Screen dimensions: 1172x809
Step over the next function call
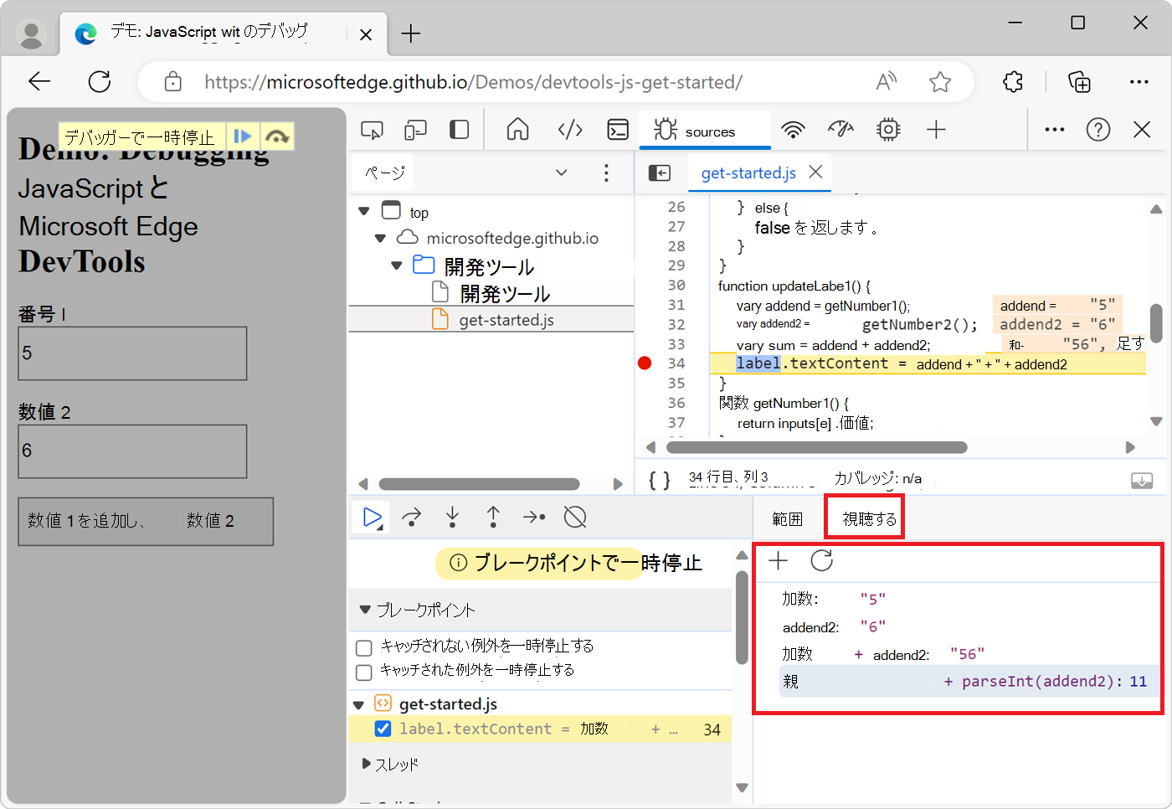click(x=411, y=517)
